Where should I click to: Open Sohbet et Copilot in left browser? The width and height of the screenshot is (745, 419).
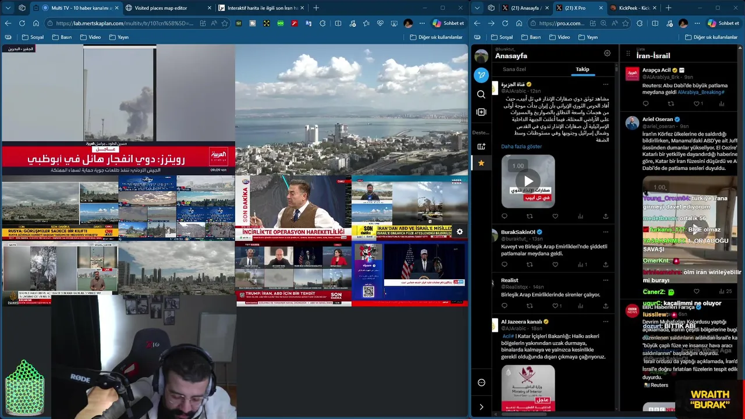(448, 23)
